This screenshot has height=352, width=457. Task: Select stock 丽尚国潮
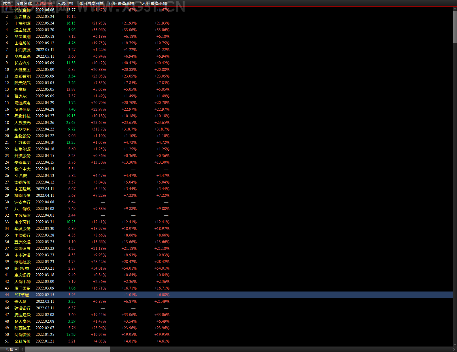[22, 37]
